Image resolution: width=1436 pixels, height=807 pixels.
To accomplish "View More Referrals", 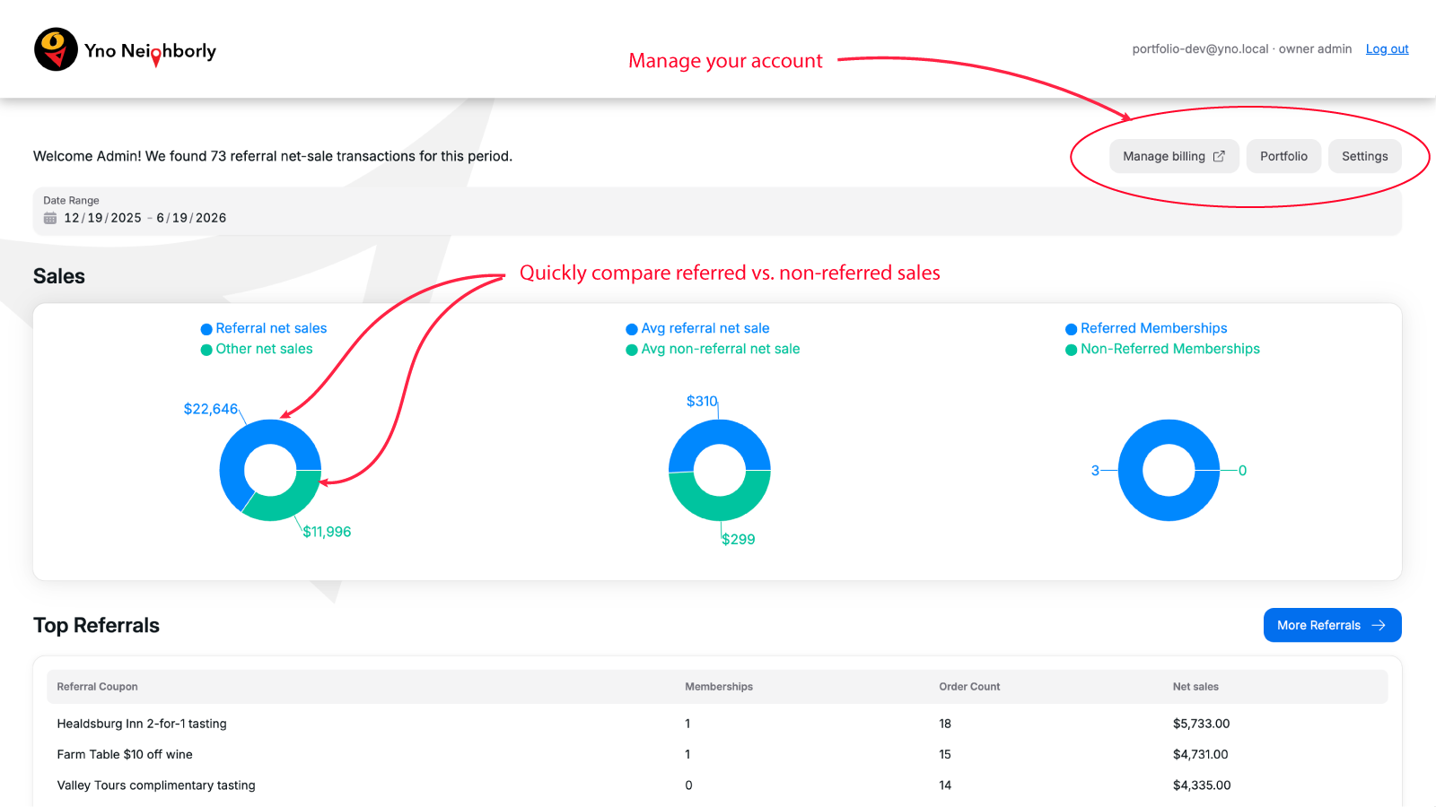I will (1332, 625).
